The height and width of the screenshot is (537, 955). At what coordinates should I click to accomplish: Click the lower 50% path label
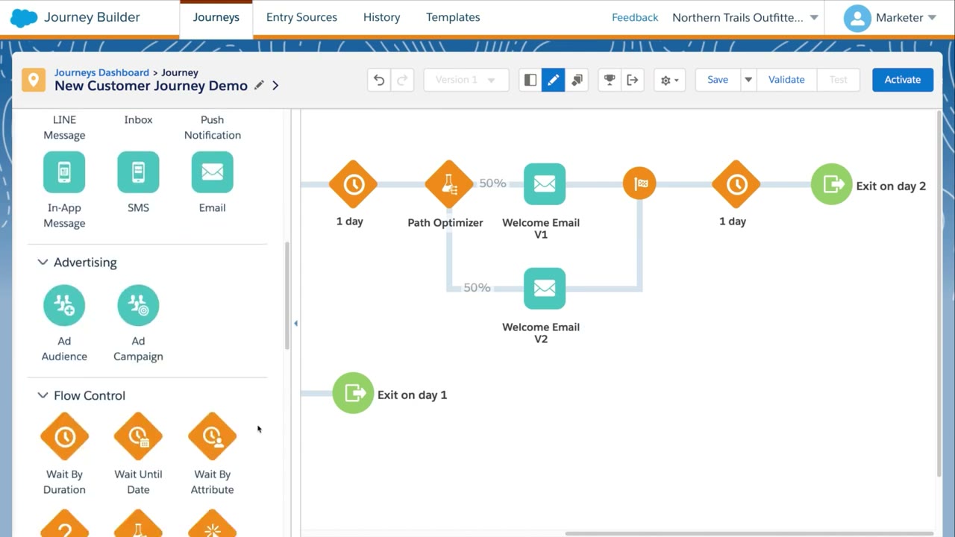[477, 287]
